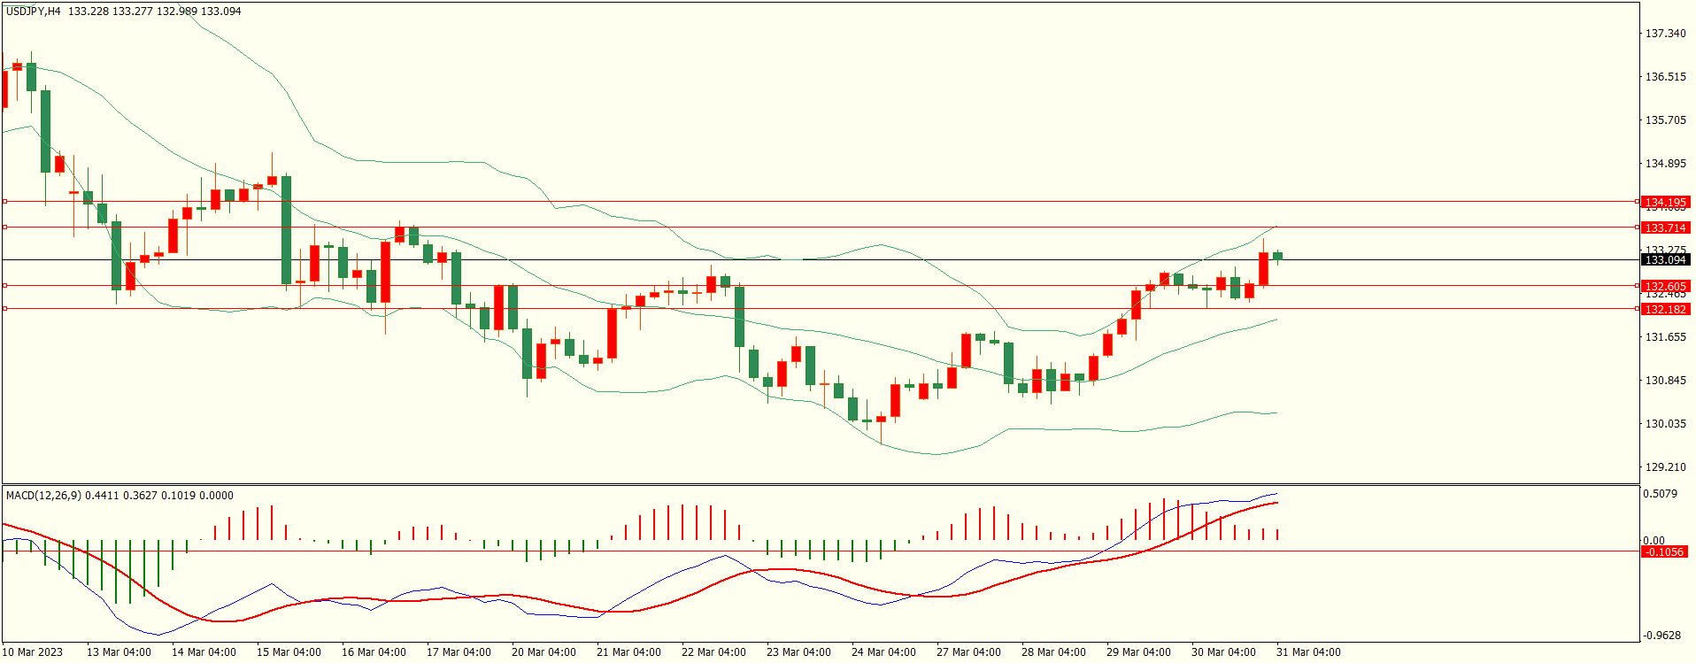Viewport: 1696px width, 663px height.
Task: Click the current price 133.094 label
Action: pyautogui.click(x=1664, y=260)
